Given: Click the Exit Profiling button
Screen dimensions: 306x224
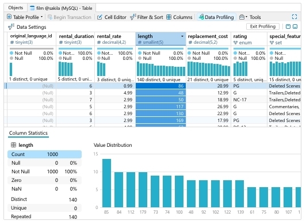Looking at the screenshot, I should 263,26.
